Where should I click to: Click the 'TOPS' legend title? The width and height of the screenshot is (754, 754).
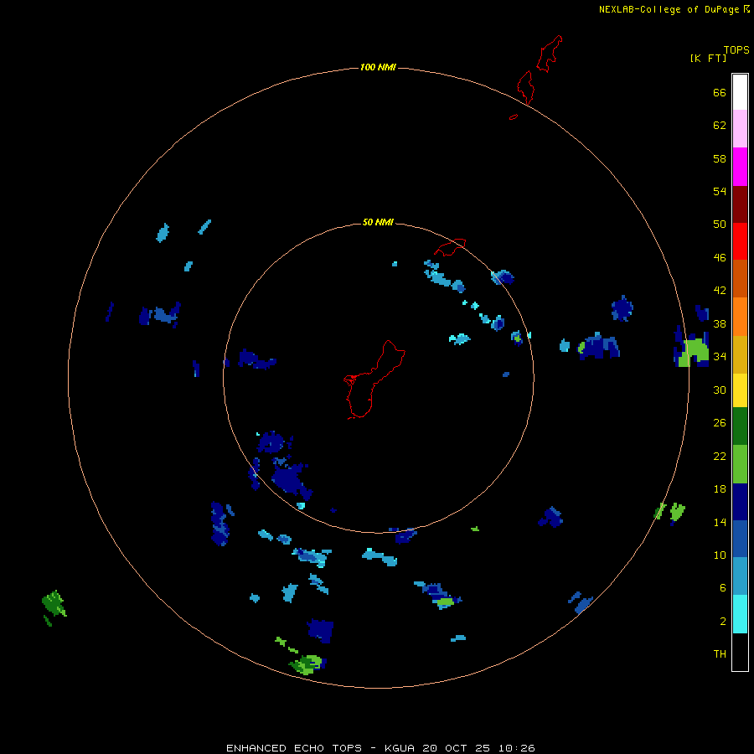[736, 49]
